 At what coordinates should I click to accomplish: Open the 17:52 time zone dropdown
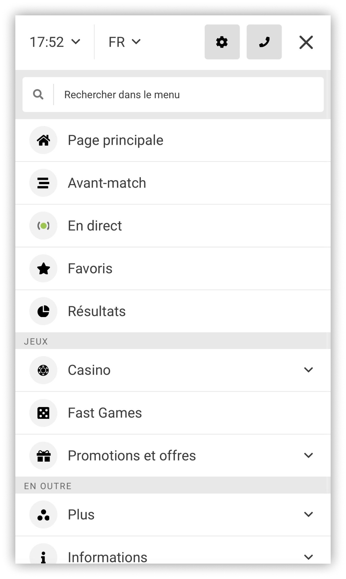[x=55, y=42]
